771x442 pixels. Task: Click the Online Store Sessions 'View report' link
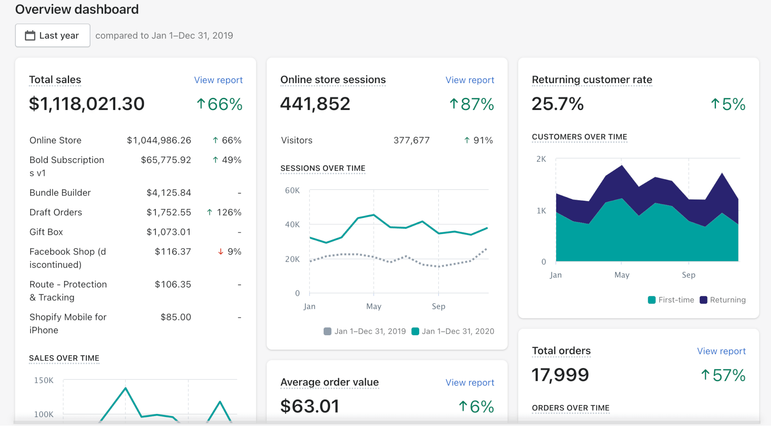tap(469, 79)
